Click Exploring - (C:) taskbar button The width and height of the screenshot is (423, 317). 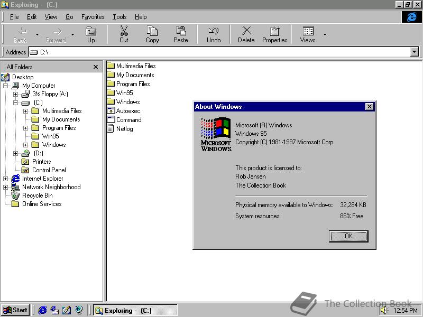(135, 311)
